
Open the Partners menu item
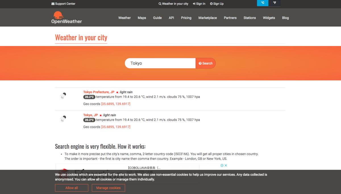[x=230, y=18]
